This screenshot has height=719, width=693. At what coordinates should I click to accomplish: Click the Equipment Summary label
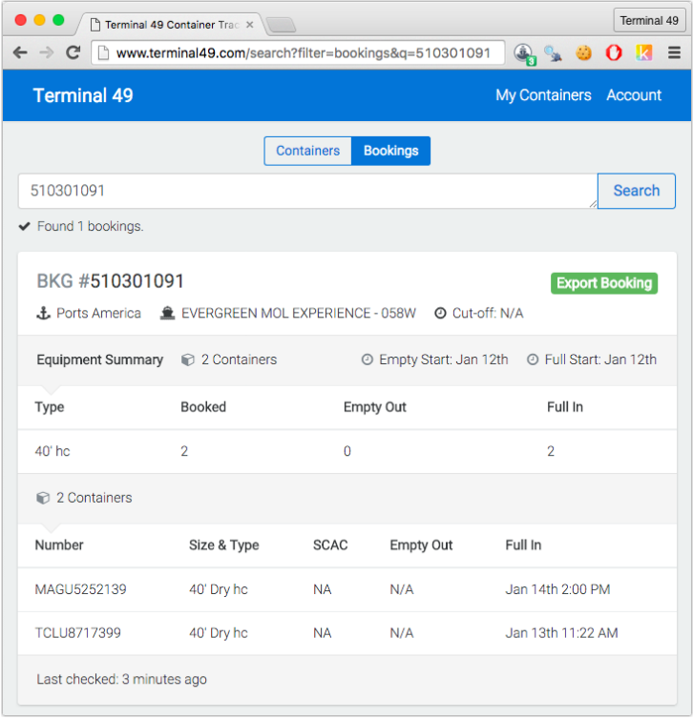(x=100, y=359)
